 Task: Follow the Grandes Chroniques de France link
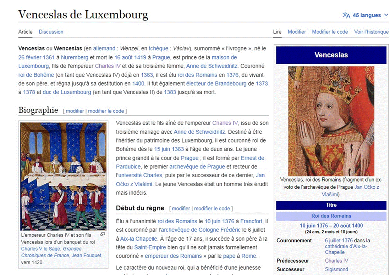(x=45, y=256)
